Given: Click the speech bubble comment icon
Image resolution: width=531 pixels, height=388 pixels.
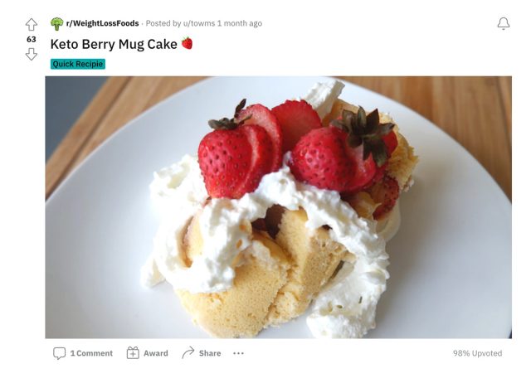Looking at the screenshot, I should coord(59,353).
